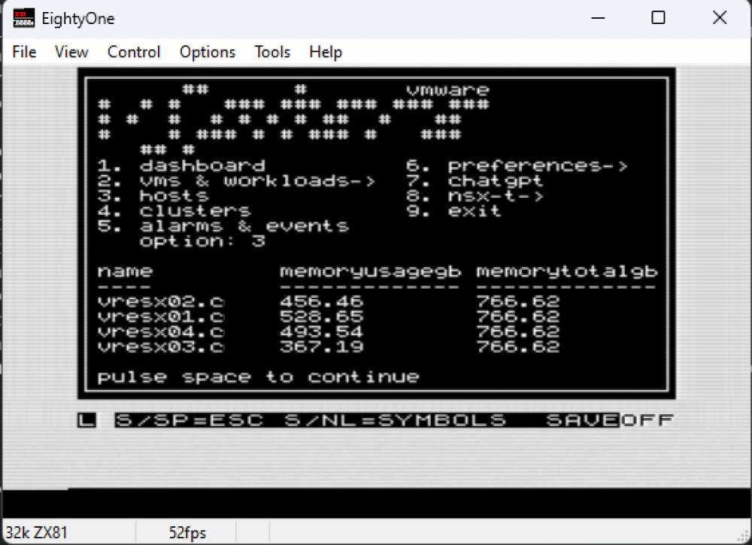Close the EightyOne window
Viewport: 752px width, 545px height.
[720, 18]
